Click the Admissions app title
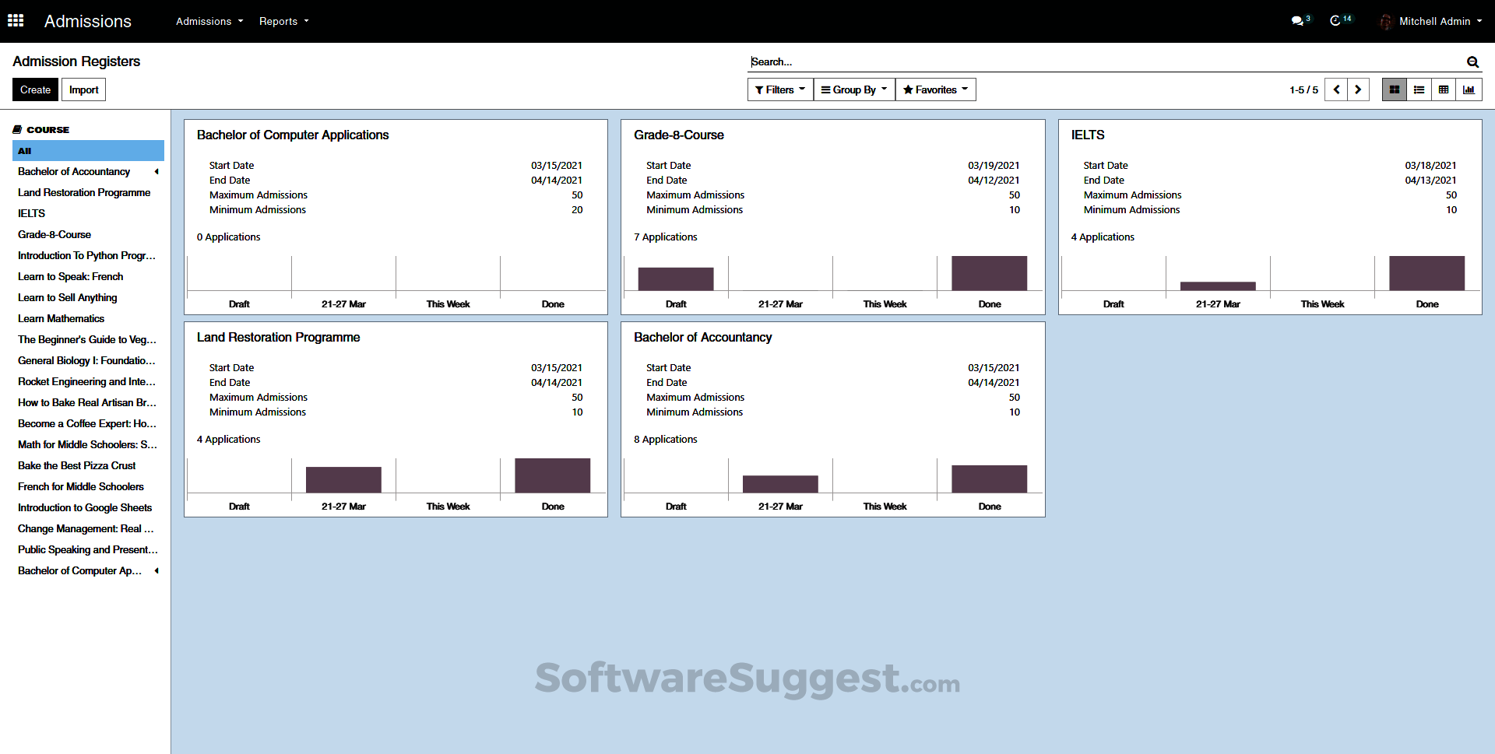The height and width of the screenshot is (754, 1495). [x=88, y=21]
